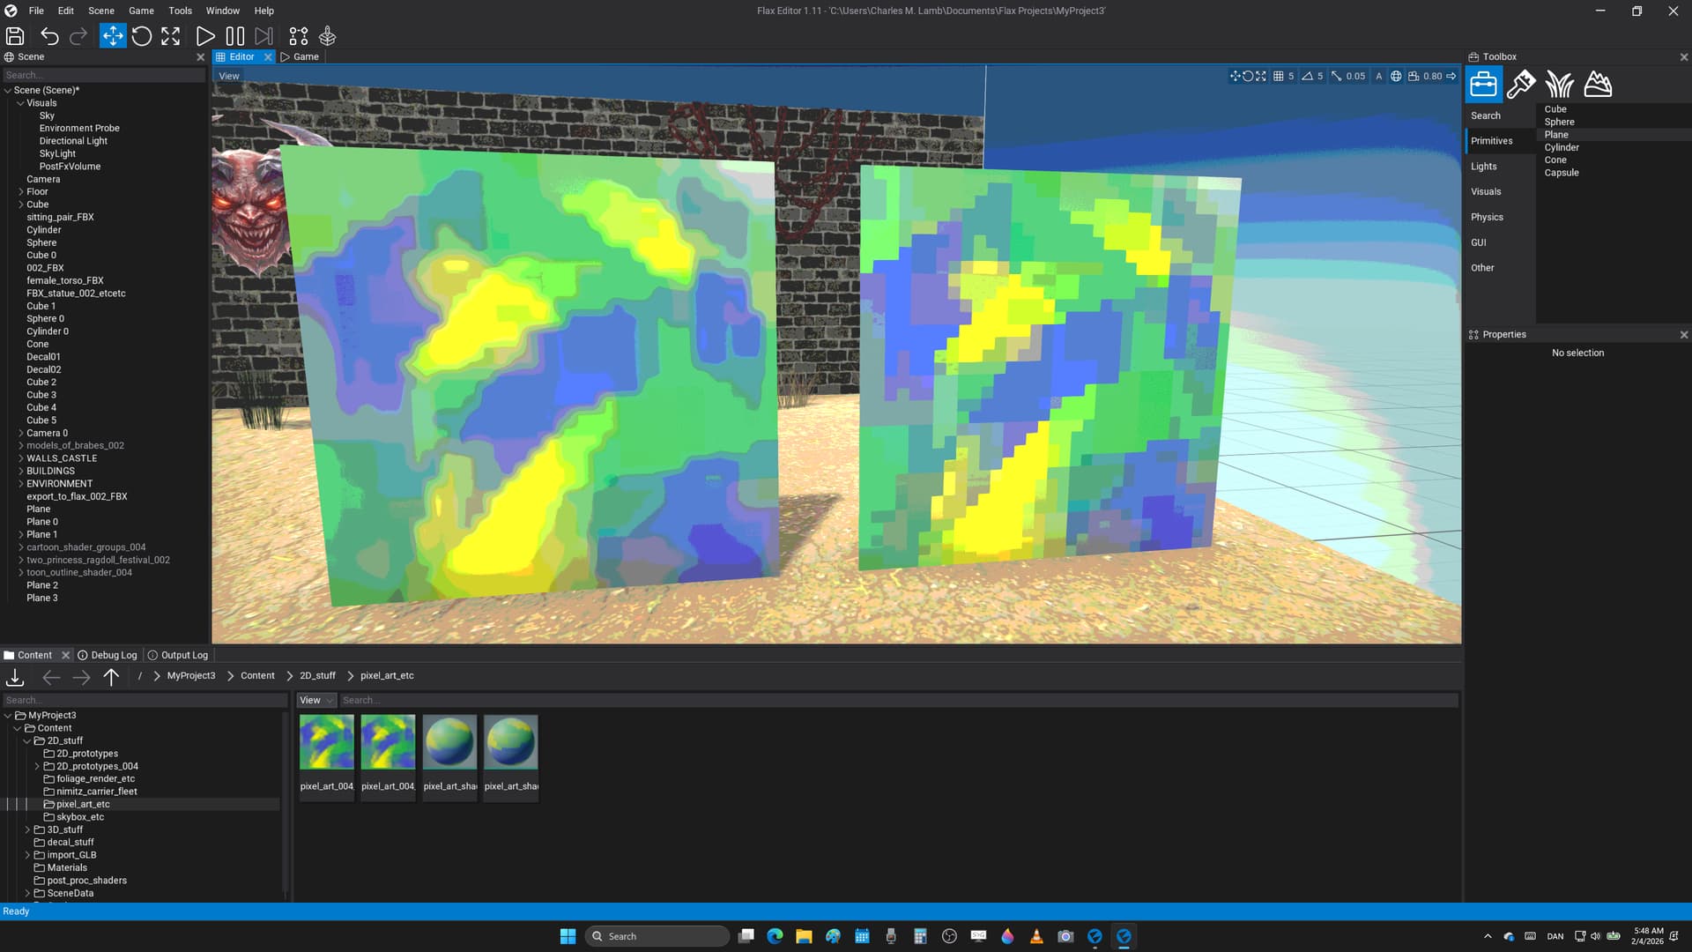The image size is (1692, 952).
Task: Select the Lights category in Toolbox
Action: tap(1483, 167)
